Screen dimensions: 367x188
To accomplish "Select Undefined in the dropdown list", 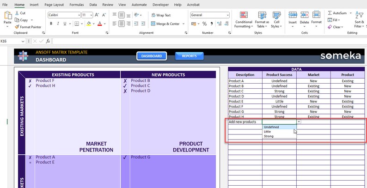I will click(280, 127).
